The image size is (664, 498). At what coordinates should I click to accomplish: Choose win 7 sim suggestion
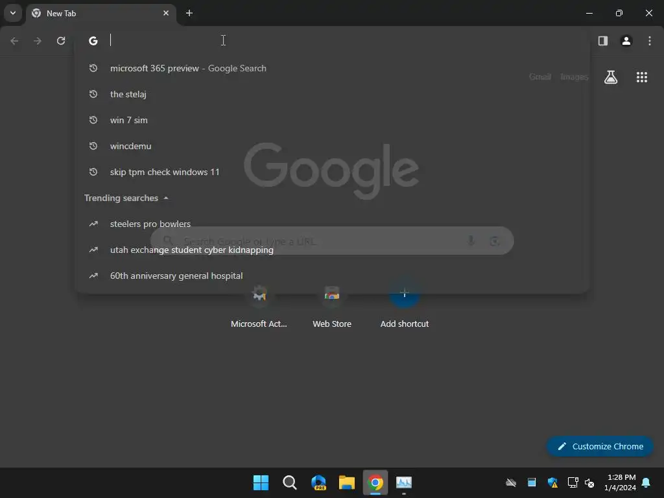(332, 120)
